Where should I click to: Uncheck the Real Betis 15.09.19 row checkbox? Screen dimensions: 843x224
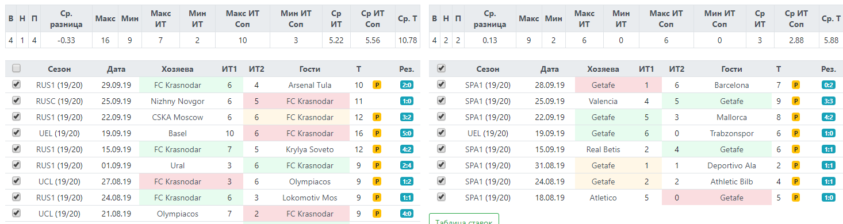[x=441, y=149]
